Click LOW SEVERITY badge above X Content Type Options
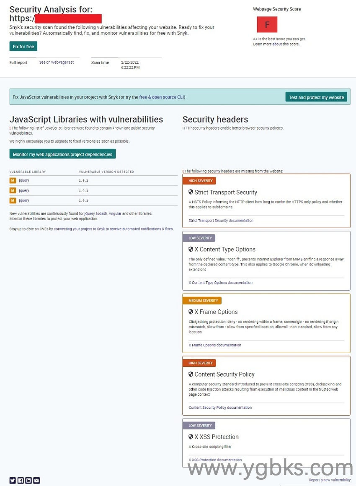The width and height of the screenshot is (356, 486). point(200,238)
